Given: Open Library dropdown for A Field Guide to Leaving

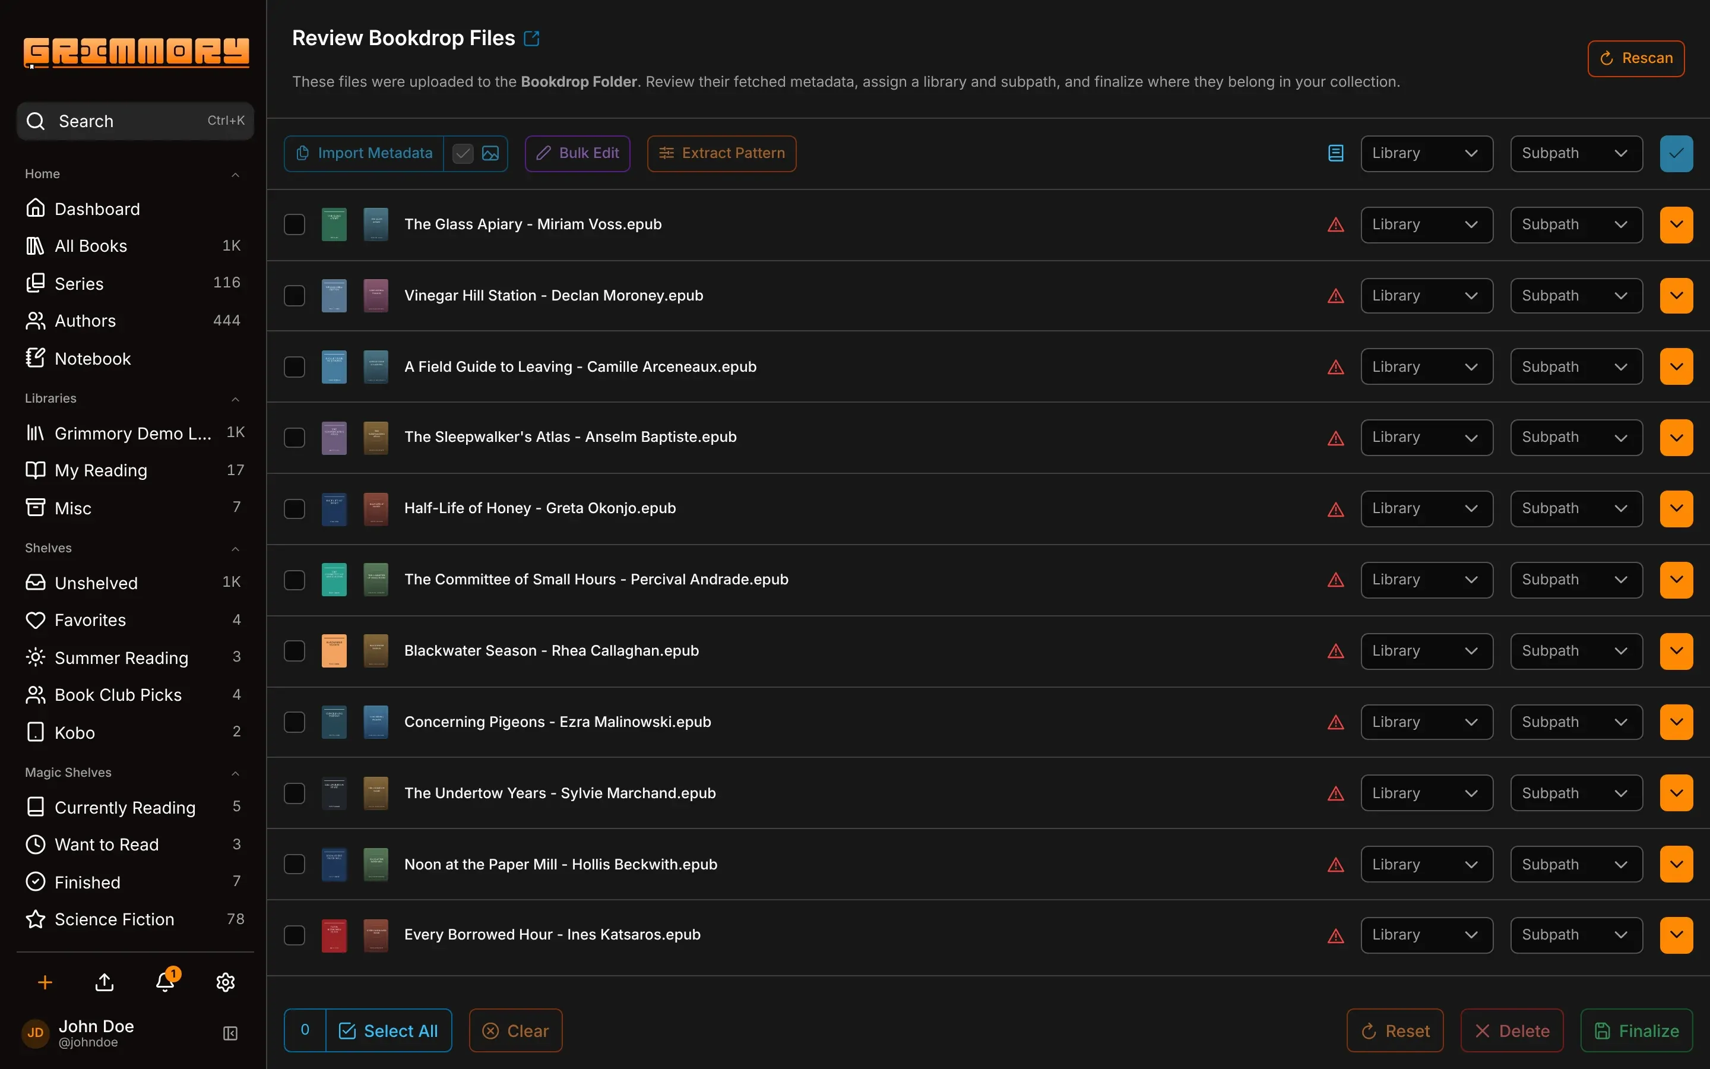Looking at the screenshot, I should (x=1427, y=367).
